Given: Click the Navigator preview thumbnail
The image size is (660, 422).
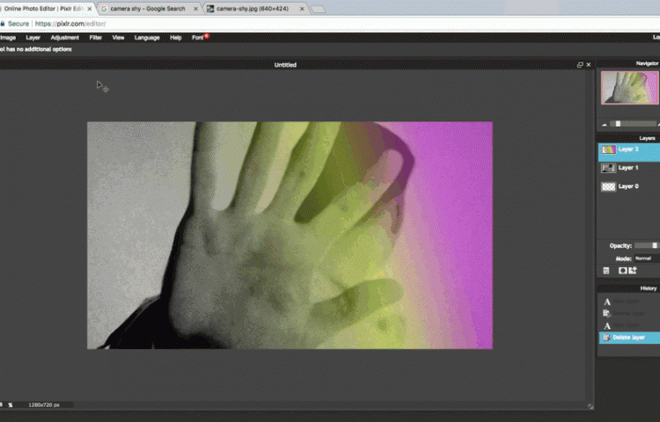Looking at the screenshot, I should (629, 87).
